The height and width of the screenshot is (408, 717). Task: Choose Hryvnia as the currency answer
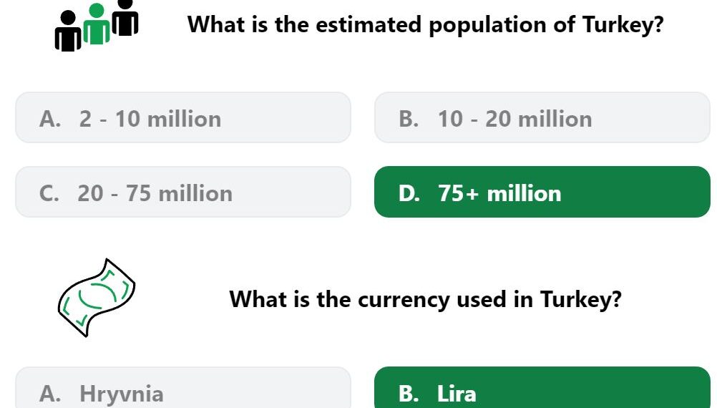tap(183, 388)
